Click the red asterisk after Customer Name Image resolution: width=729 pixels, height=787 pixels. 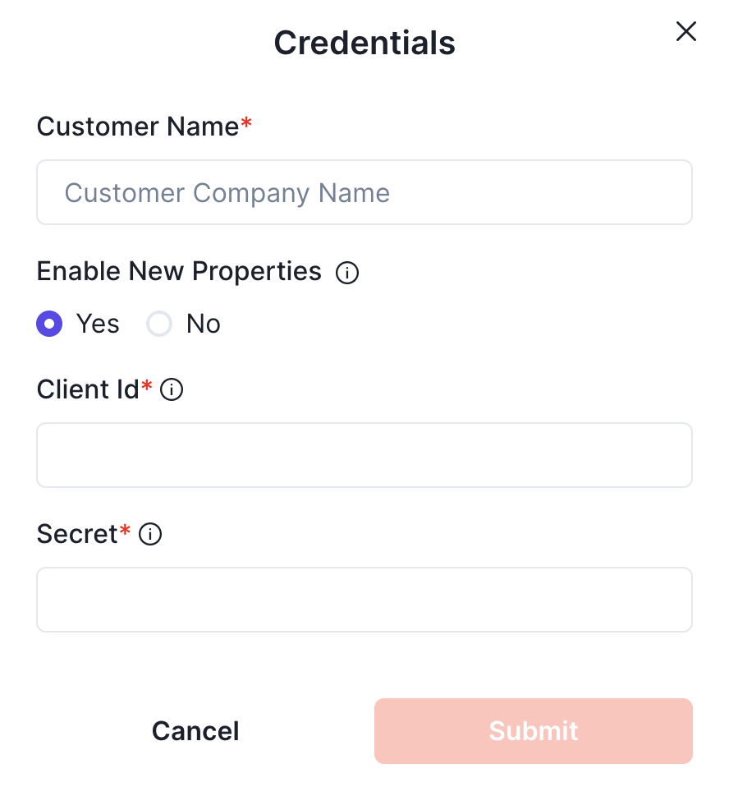click(x=246, y=124)
